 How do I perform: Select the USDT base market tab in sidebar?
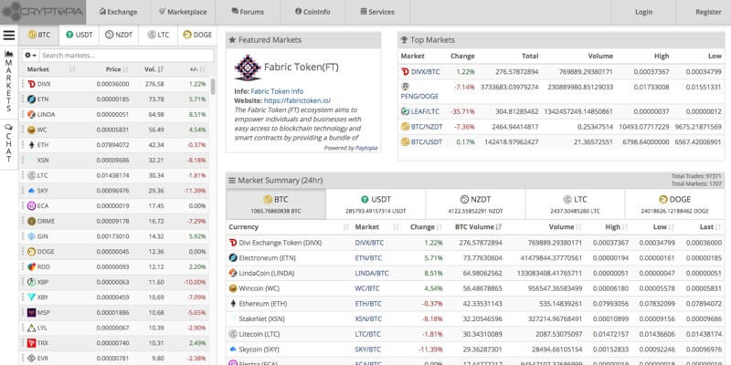tap(79, 35)
